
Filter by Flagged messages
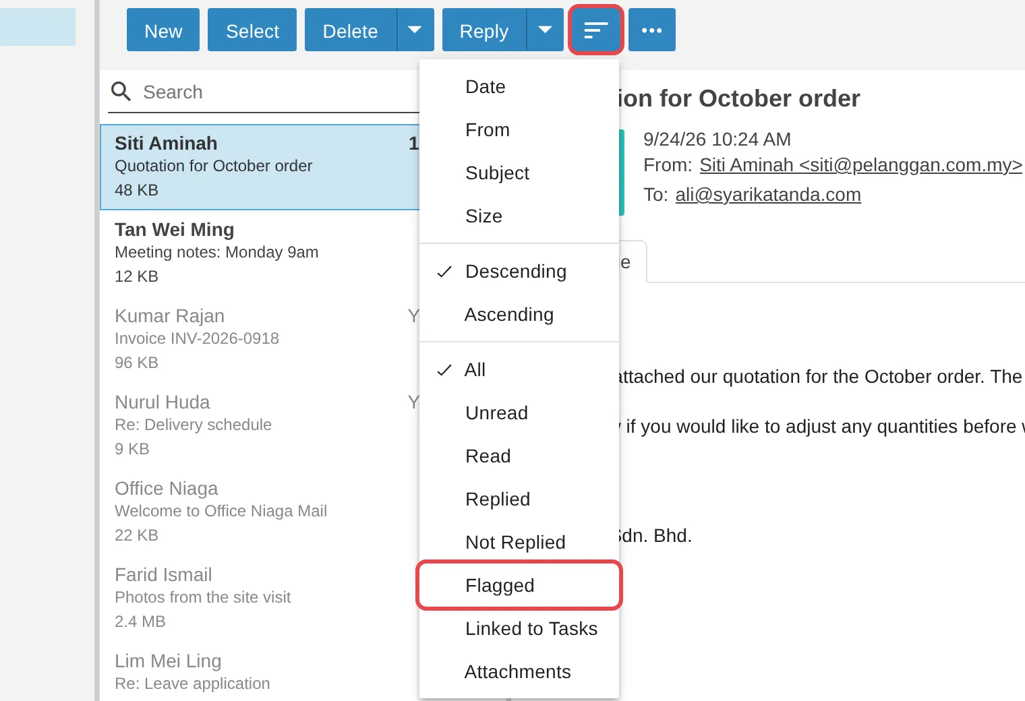(x=519, y=585)
